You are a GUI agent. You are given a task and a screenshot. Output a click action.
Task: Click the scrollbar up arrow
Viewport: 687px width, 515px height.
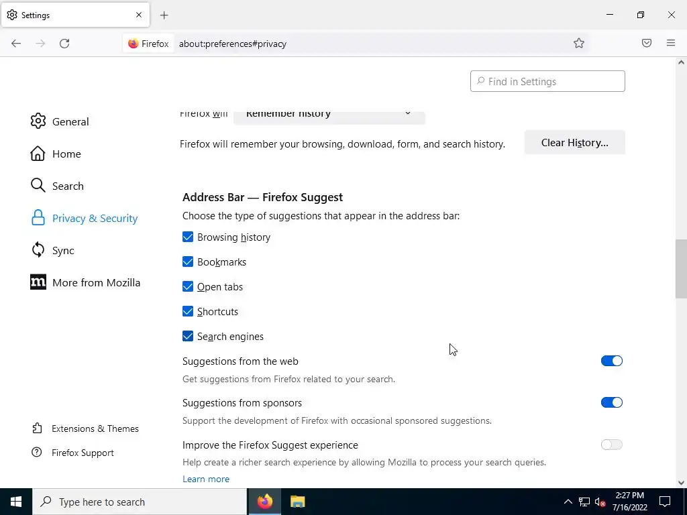(x=681, y=62)
